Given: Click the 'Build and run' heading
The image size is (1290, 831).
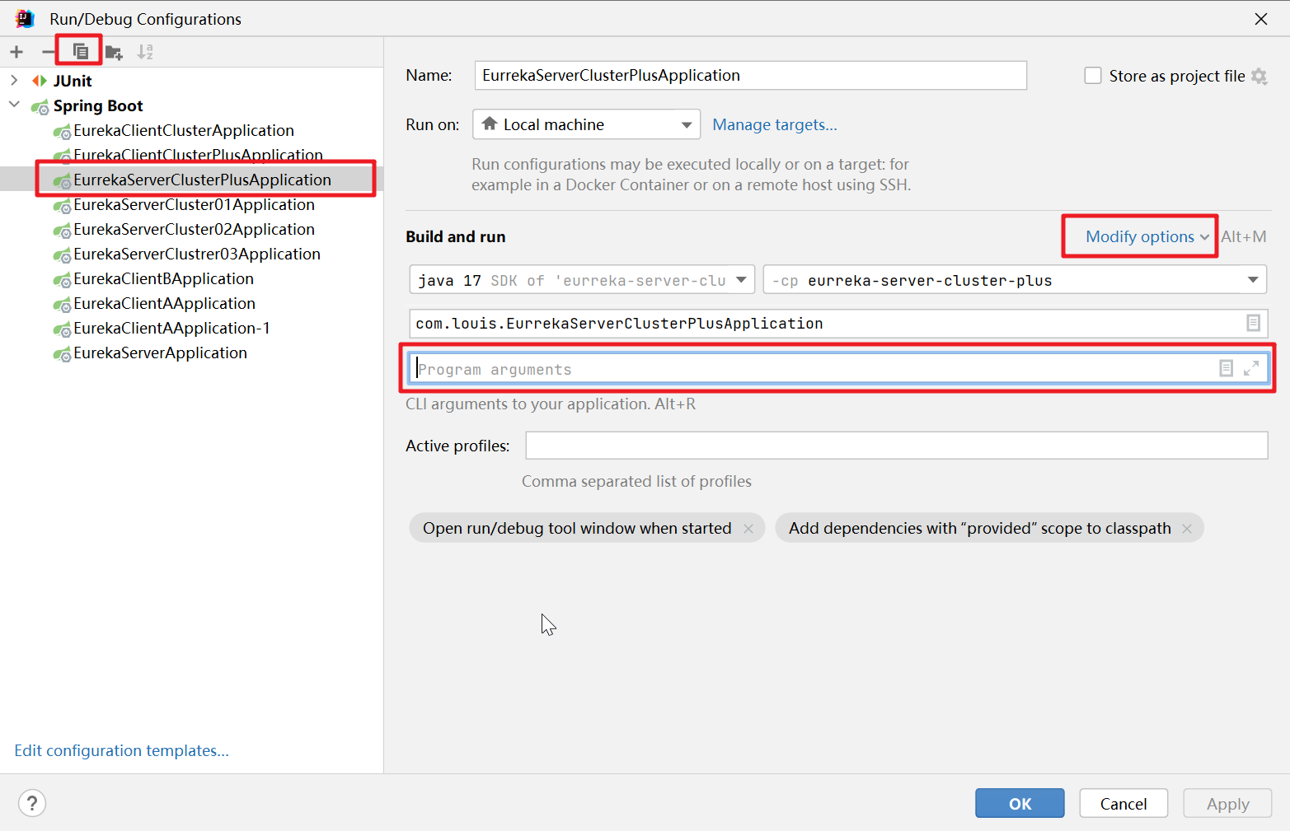Looking at the screenshot, I should (x=455, y=236).
